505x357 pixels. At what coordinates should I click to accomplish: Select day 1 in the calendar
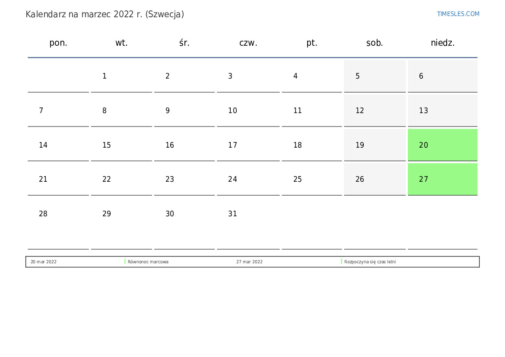[x=121, y=76]
